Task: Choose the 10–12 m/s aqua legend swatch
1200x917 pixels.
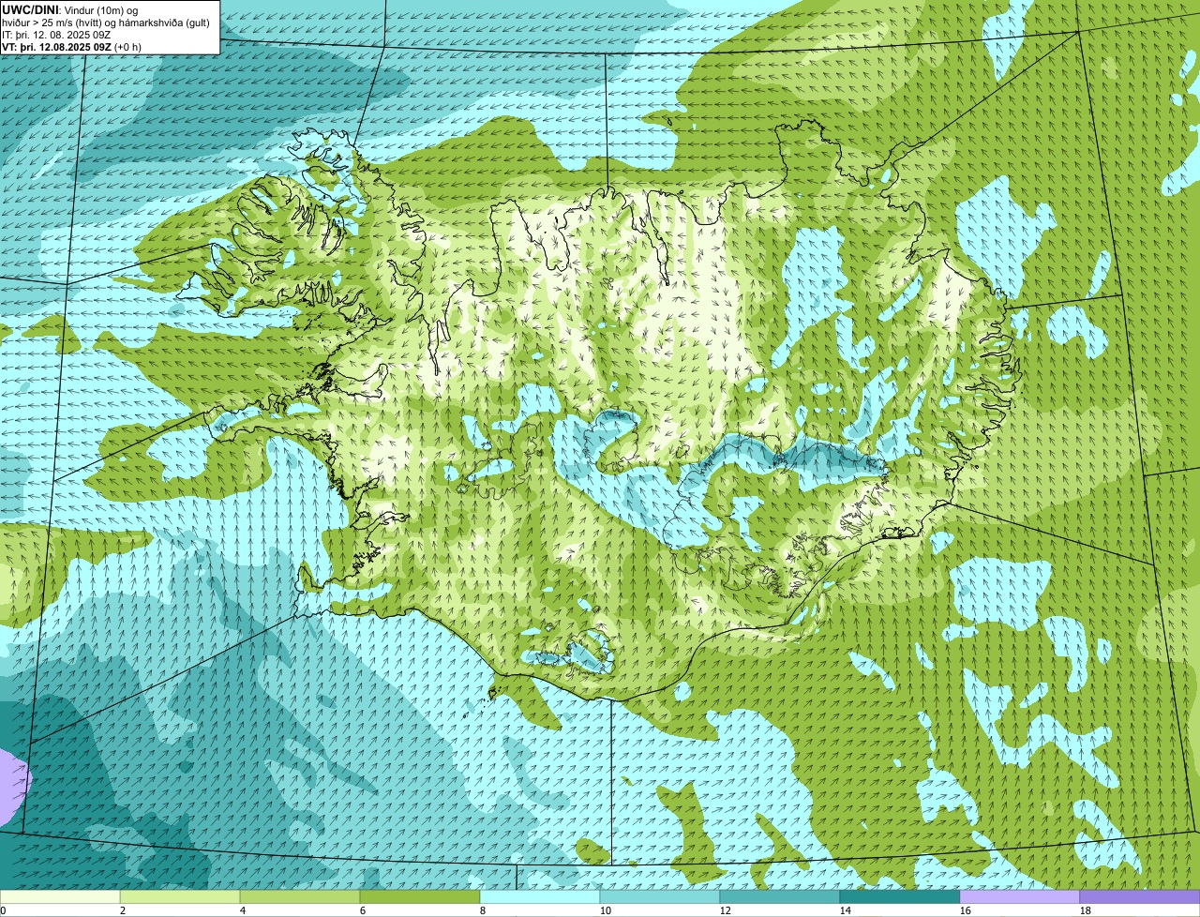Action: tap(660, 897)
